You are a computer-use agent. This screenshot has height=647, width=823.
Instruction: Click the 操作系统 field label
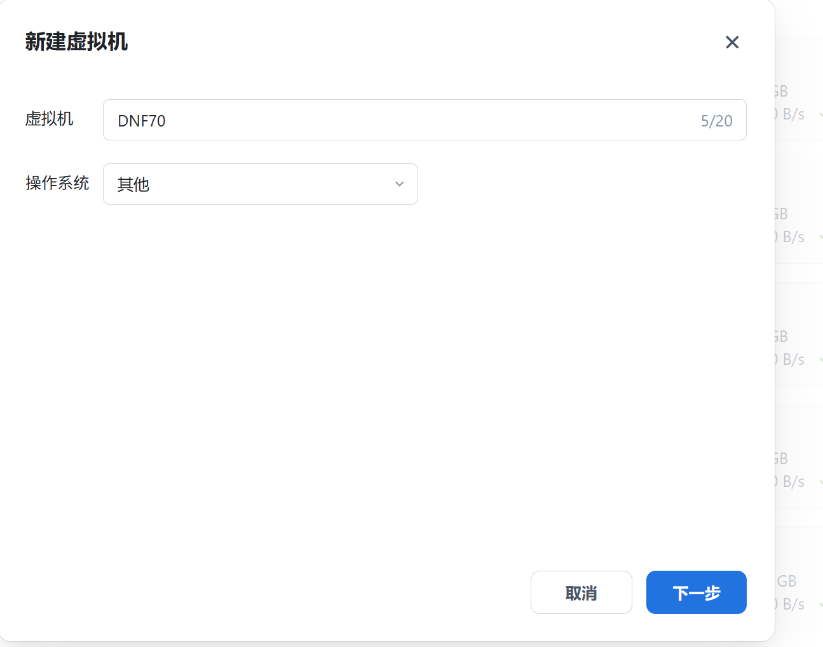click(58, 184)
